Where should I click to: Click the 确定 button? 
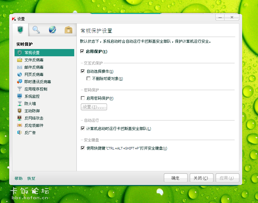pyautogui.click(x=176, y=178)
